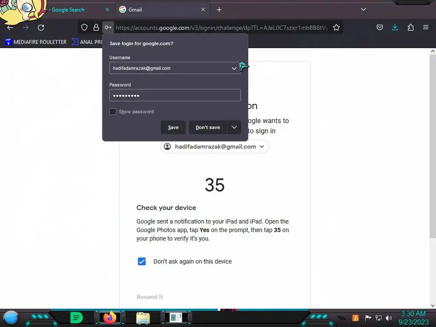Open the green notes app in taskbar
The width and height of the screenshot is (436, 327).
[77, 318]
